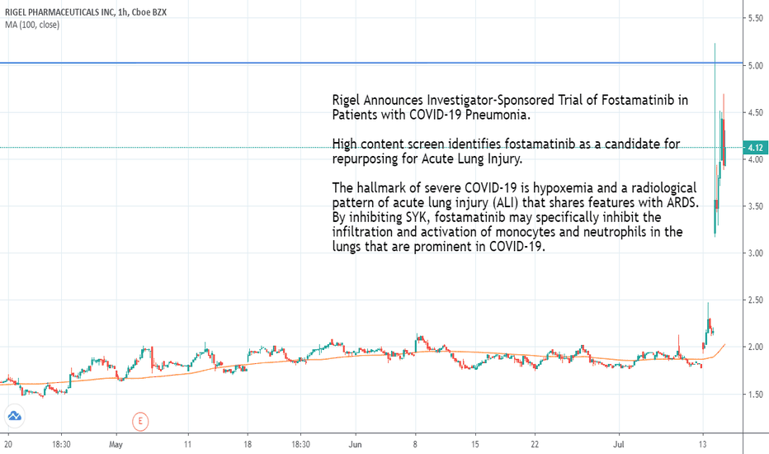The height and width of the screenshot is (454, 769).
Task: Click the 2.00 price axis label
Action: coord(755,347)
